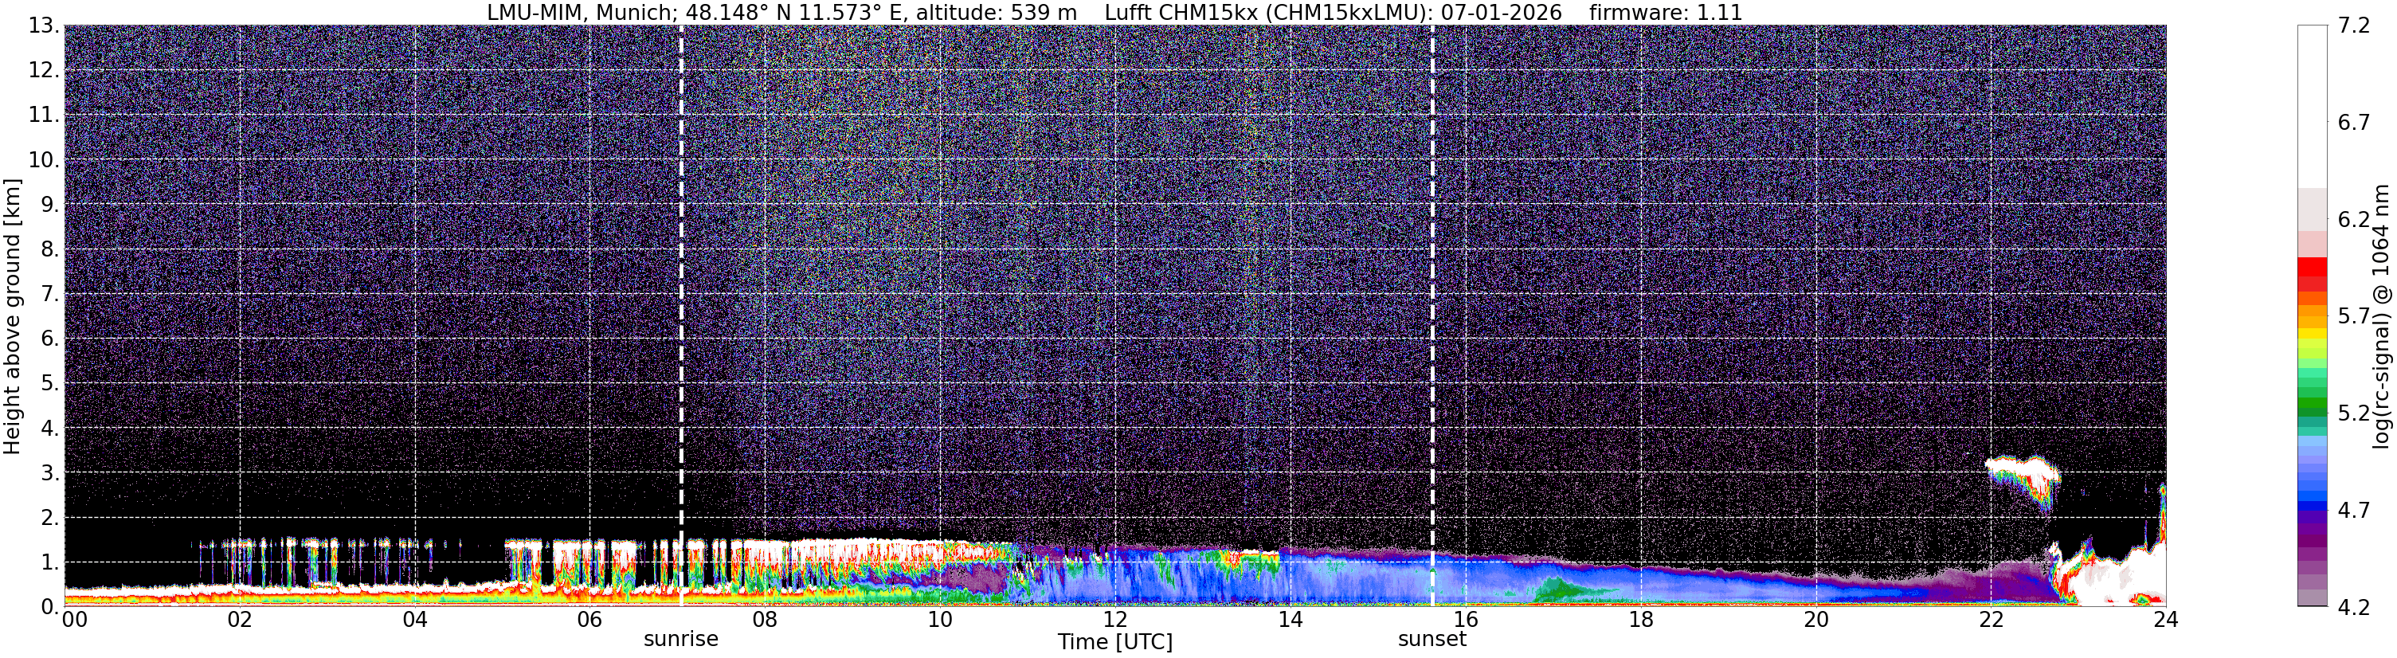Click the x-axis tick label '18'
Screen dimensions: 2397x658
[1640, 620]
